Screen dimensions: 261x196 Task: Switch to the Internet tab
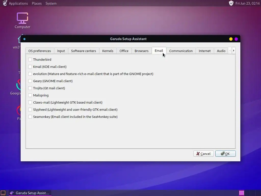point(205,51)
